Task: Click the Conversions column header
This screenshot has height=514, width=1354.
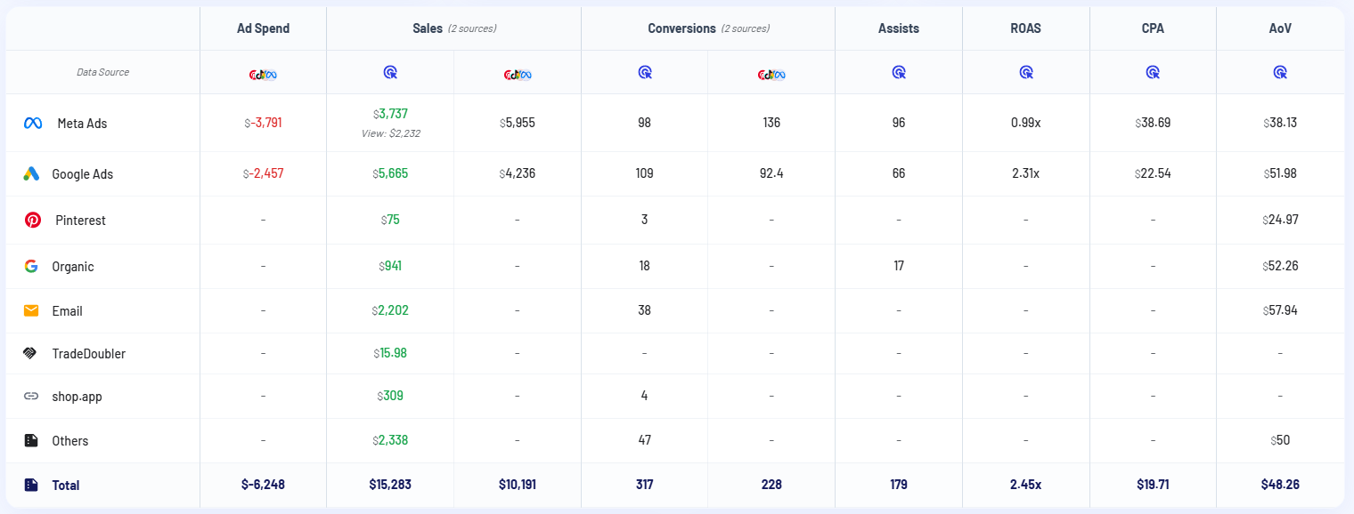Action: (682, 28)
